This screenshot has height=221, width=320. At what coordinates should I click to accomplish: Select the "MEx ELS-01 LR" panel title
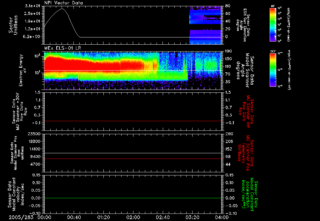coord(62,48)
